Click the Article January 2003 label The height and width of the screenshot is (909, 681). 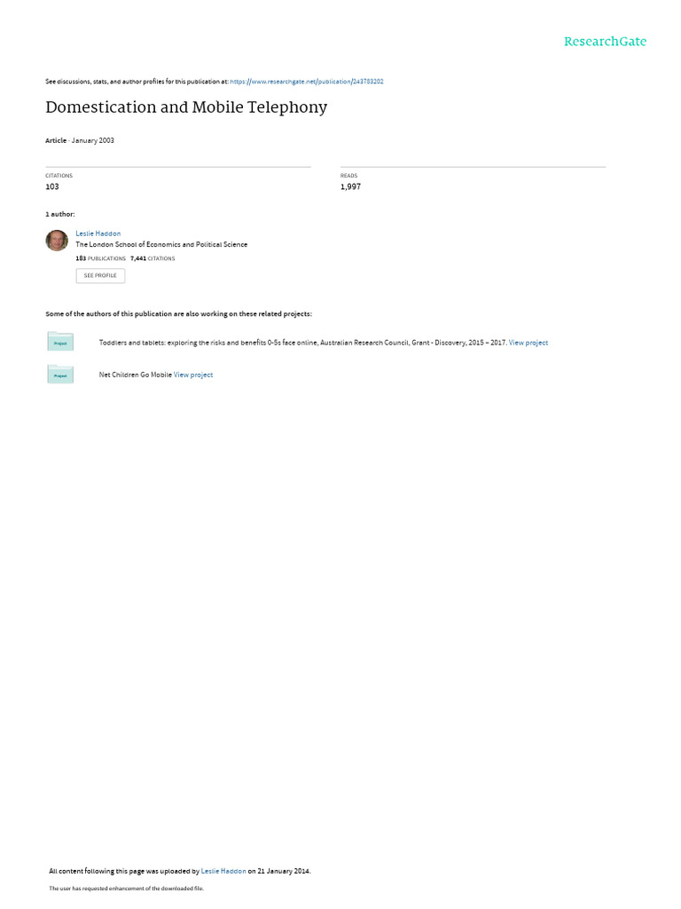coord(80,141)
